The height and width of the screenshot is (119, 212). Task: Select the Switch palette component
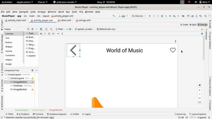pyautogui.click(x=31, y=56)
